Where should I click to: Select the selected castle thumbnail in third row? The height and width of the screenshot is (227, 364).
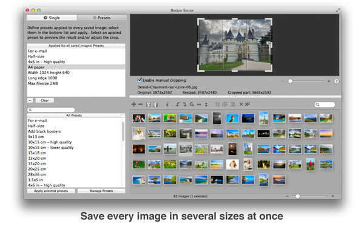(x=186, y=149)
